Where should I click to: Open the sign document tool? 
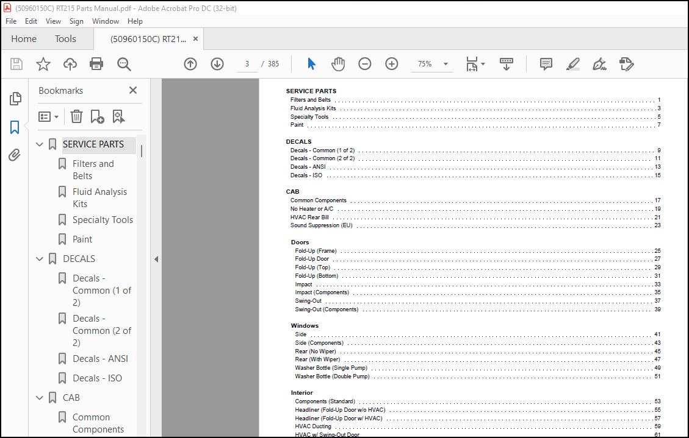point(599,64)
